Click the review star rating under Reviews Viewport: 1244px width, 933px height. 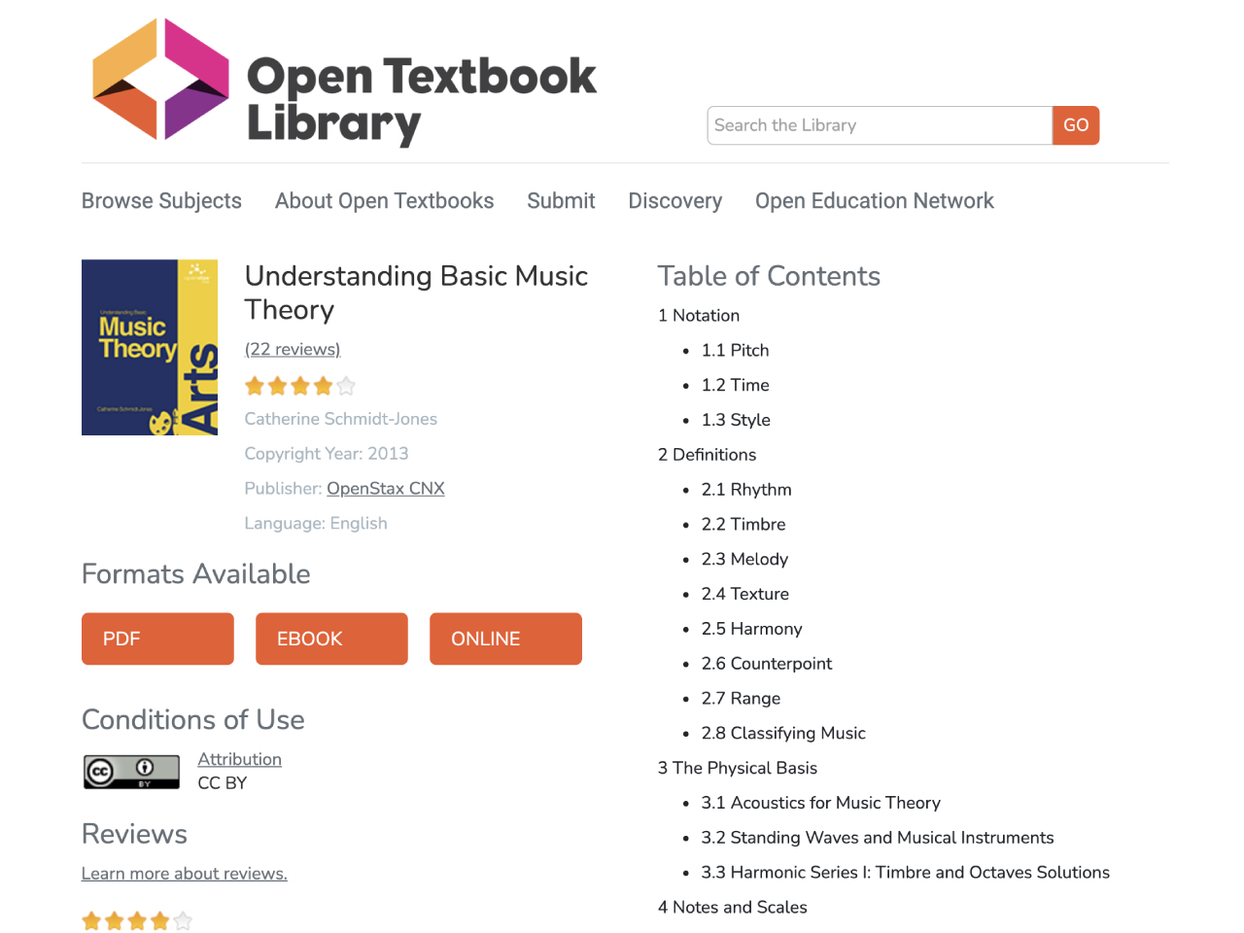pyautogui.click(x=137, y=920)
